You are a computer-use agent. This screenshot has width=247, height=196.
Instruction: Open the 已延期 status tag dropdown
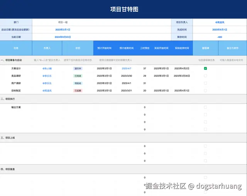tap(78, 91)
